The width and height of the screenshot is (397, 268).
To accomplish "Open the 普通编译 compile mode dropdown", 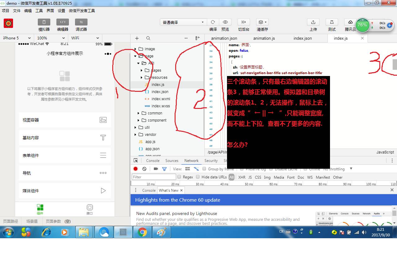I will click(x=183, y=22).
